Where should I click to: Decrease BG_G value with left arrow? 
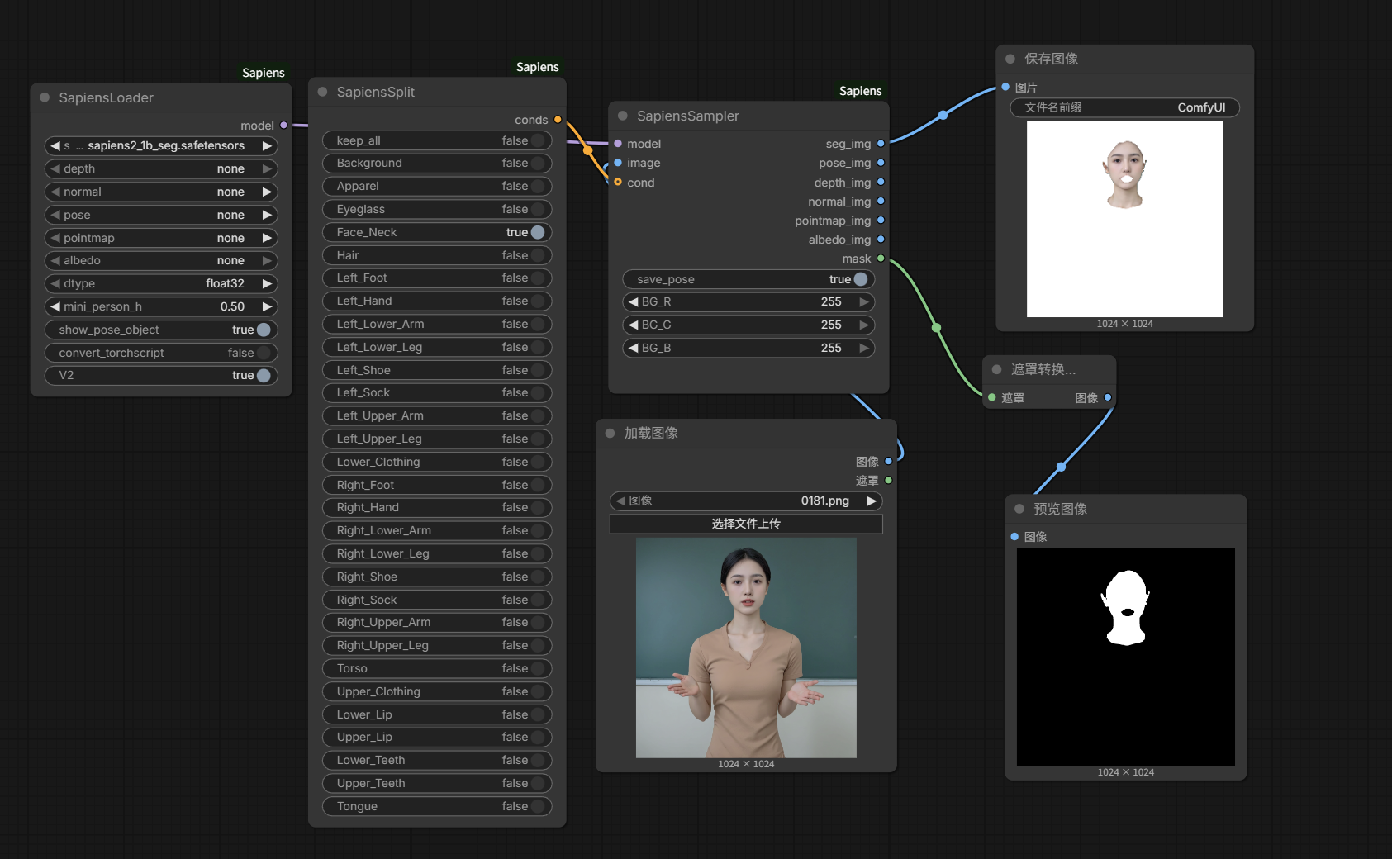pos(633,325)
